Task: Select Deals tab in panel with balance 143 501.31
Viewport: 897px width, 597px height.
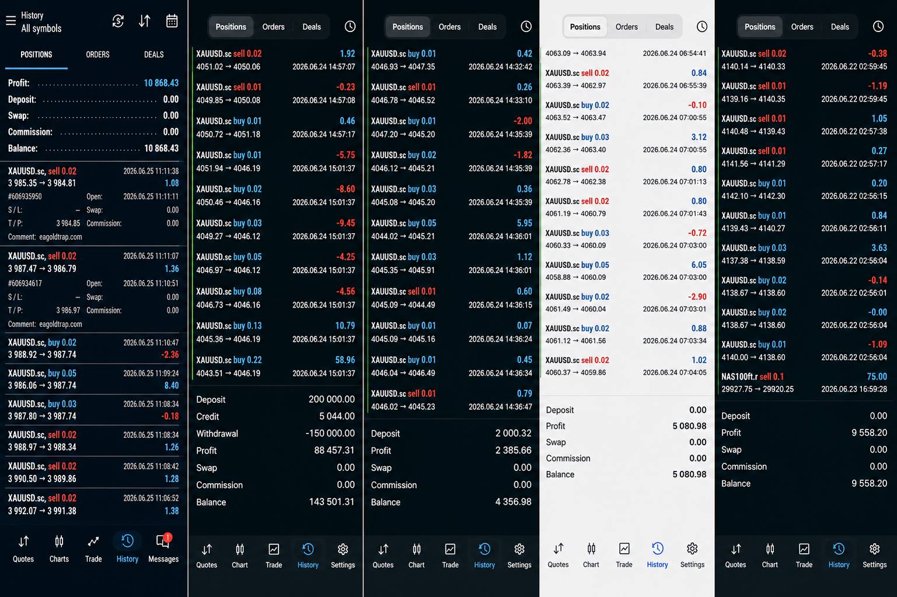Action: pyautogui.click(x=312, y=27)
